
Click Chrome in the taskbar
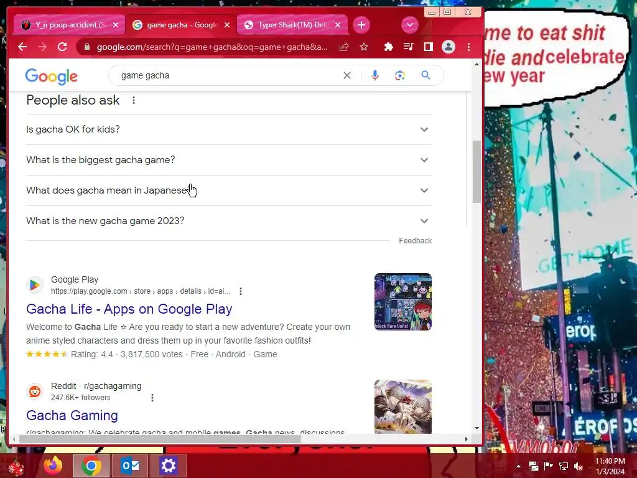(x=91, y=466)
